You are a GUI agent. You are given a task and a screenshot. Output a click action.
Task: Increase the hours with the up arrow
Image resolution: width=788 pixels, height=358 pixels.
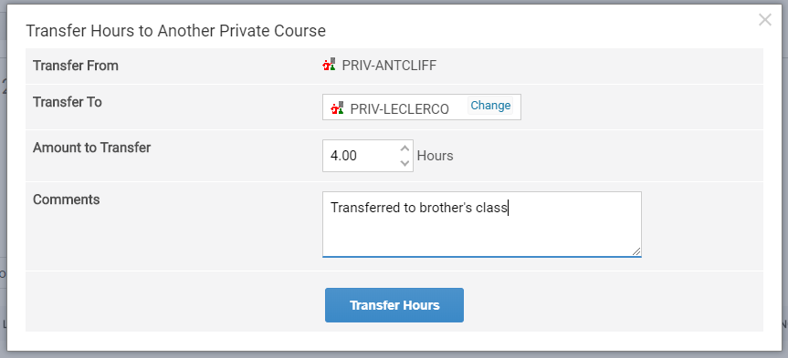pos(405,148)
